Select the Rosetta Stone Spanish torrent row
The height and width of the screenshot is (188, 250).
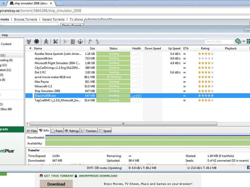tap(137, 54)
